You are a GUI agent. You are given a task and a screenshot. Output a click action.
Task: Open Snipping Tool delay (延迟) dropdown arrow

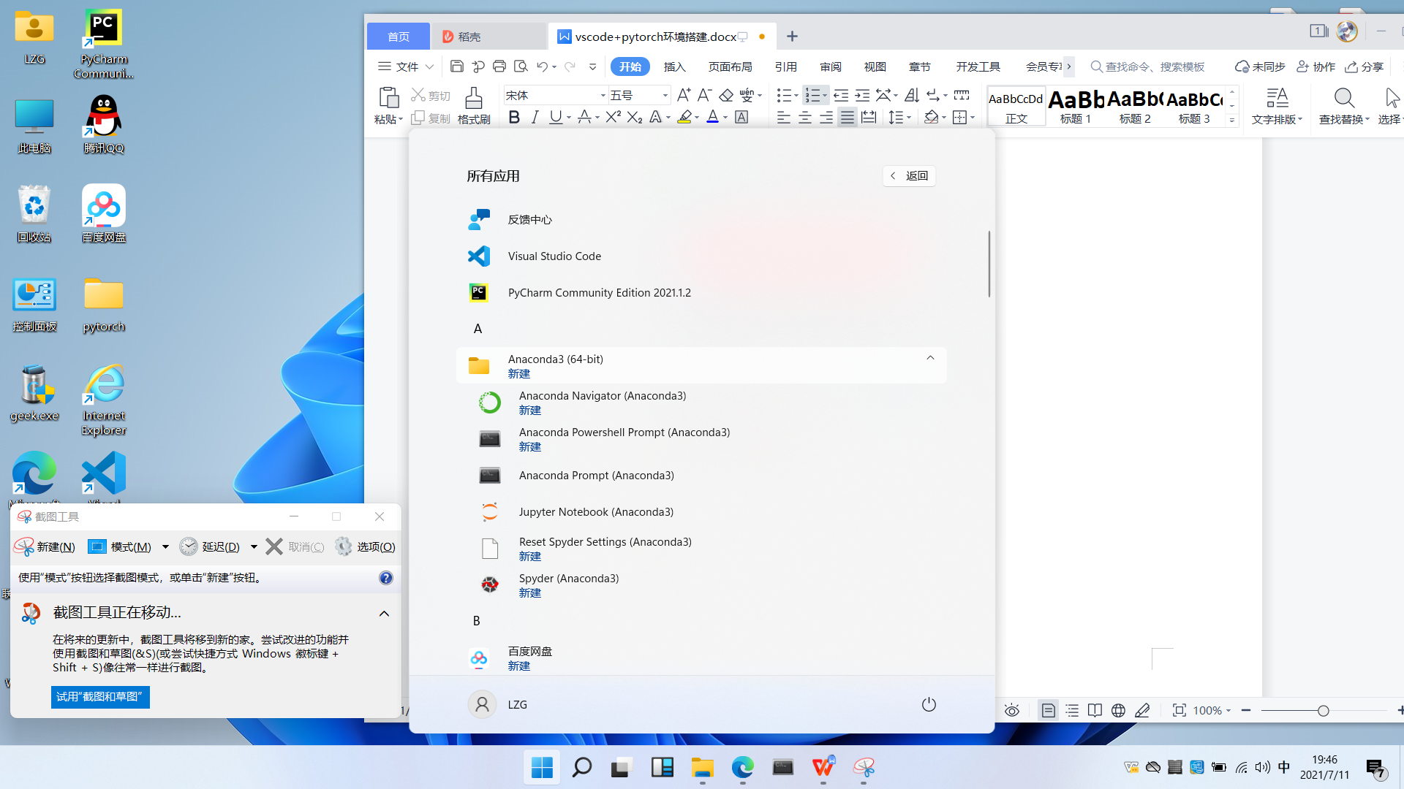point(254,546)
